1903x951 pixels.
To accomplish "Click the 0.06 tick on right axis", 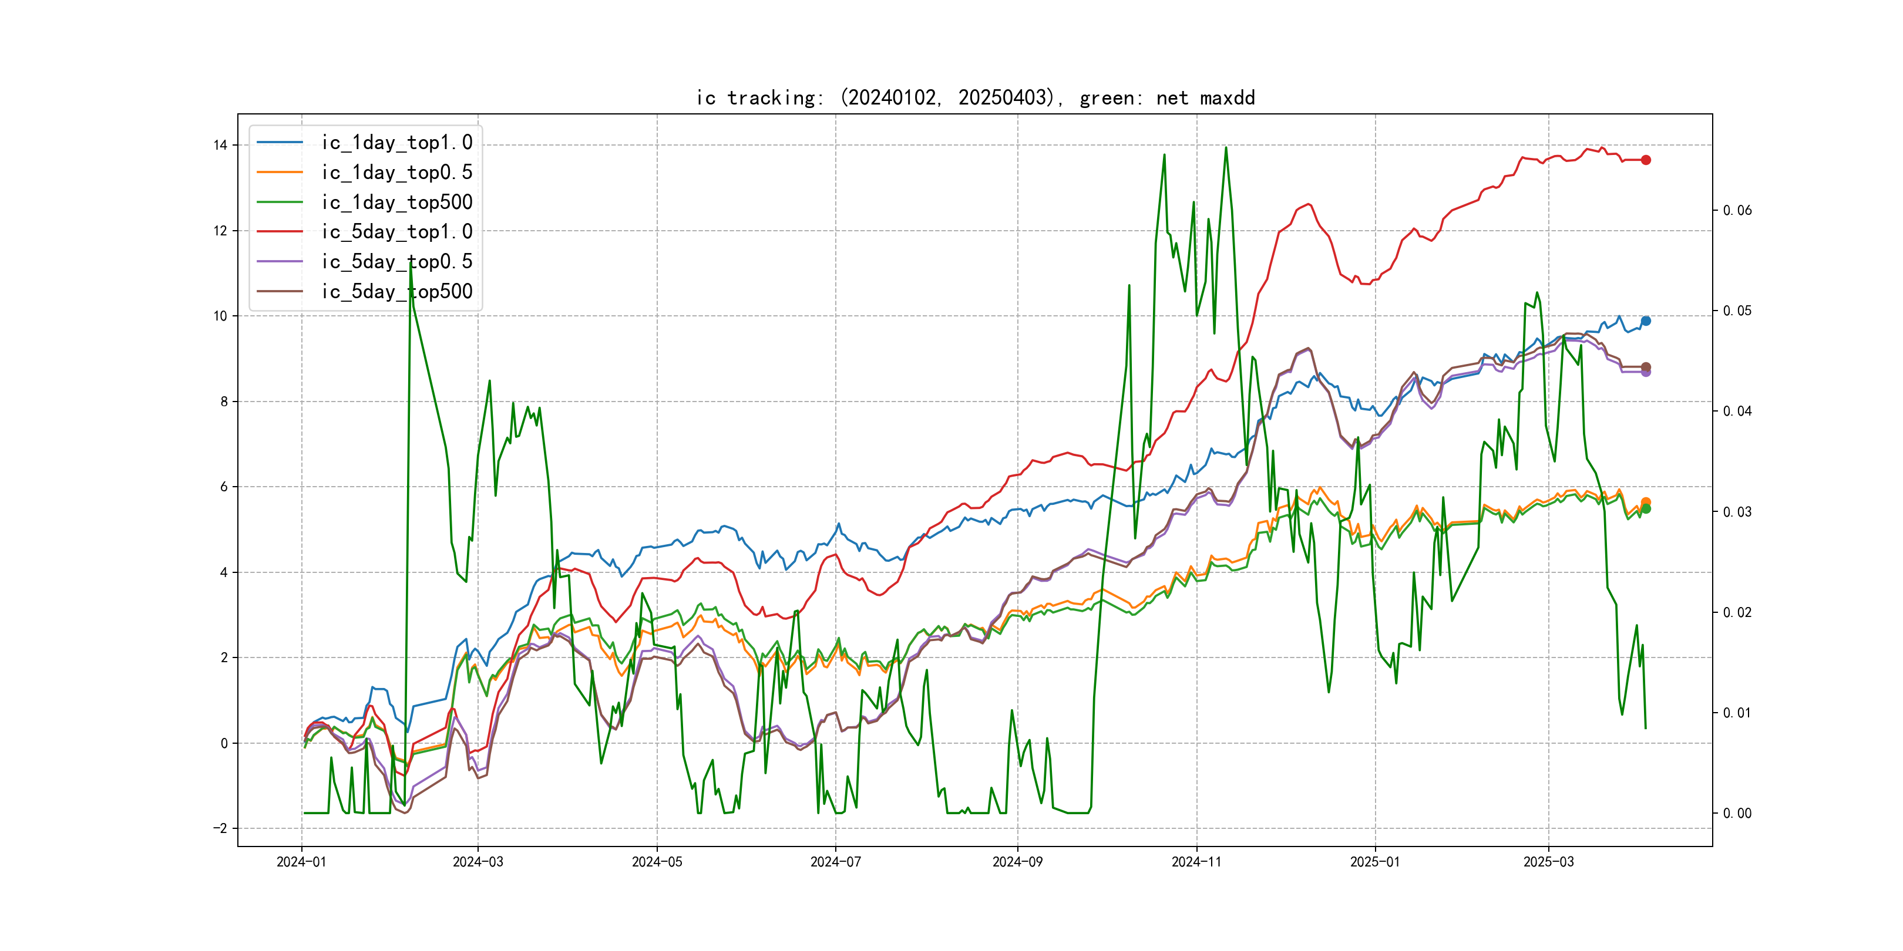I will point(1737,210).
